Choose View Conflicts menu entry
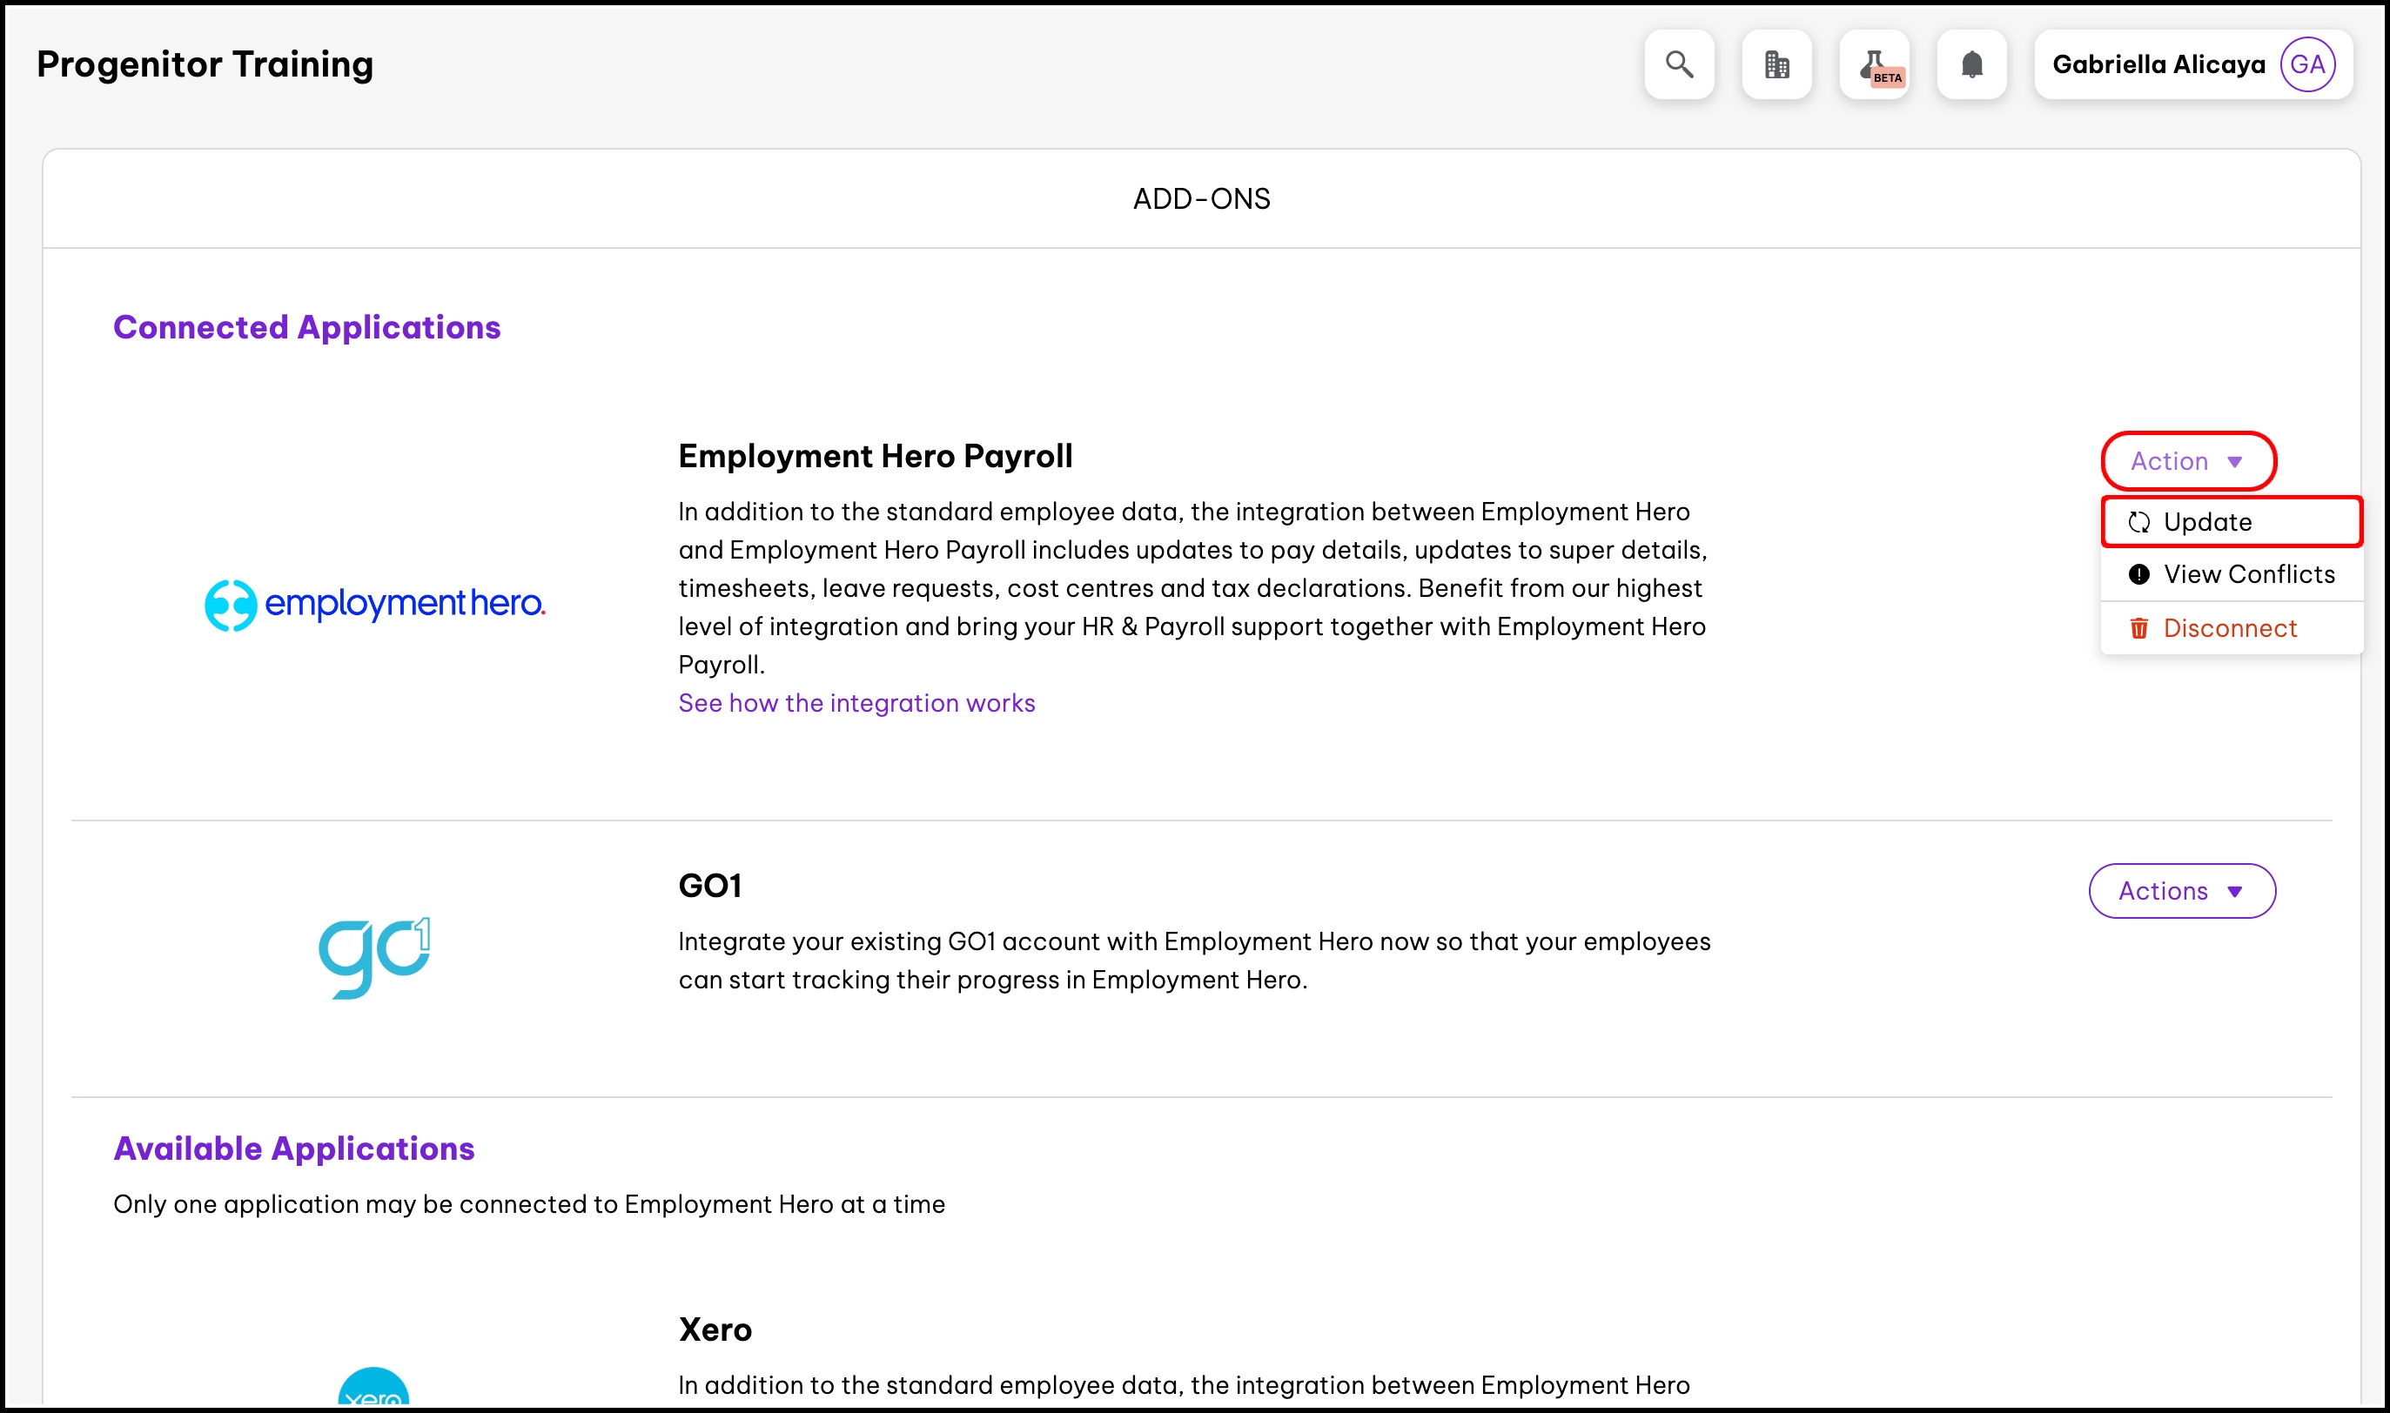 [x=2232, y=574]
